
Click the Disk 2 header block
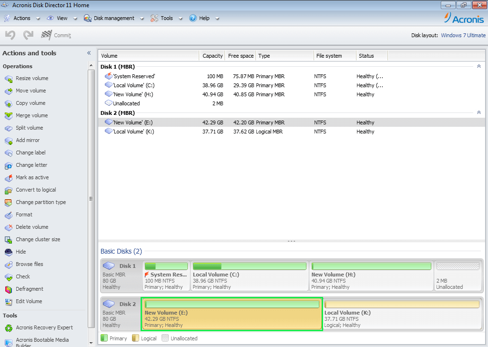pyautogui.click(x=121, y=314)
